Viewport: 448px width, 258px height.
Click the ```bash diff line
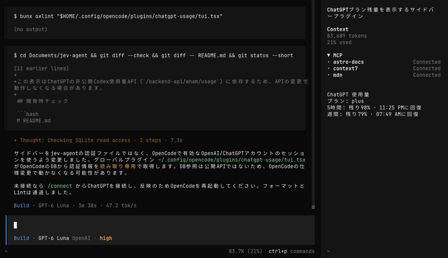(x=27, y=114)
